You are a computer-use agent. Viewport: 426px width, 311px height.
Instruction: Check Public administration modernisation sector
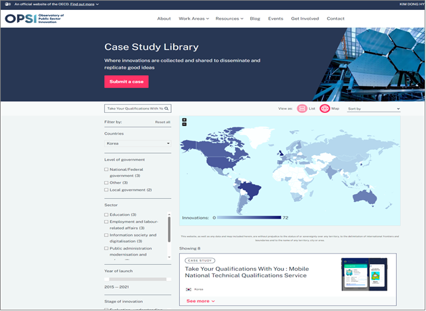point(106,248)
